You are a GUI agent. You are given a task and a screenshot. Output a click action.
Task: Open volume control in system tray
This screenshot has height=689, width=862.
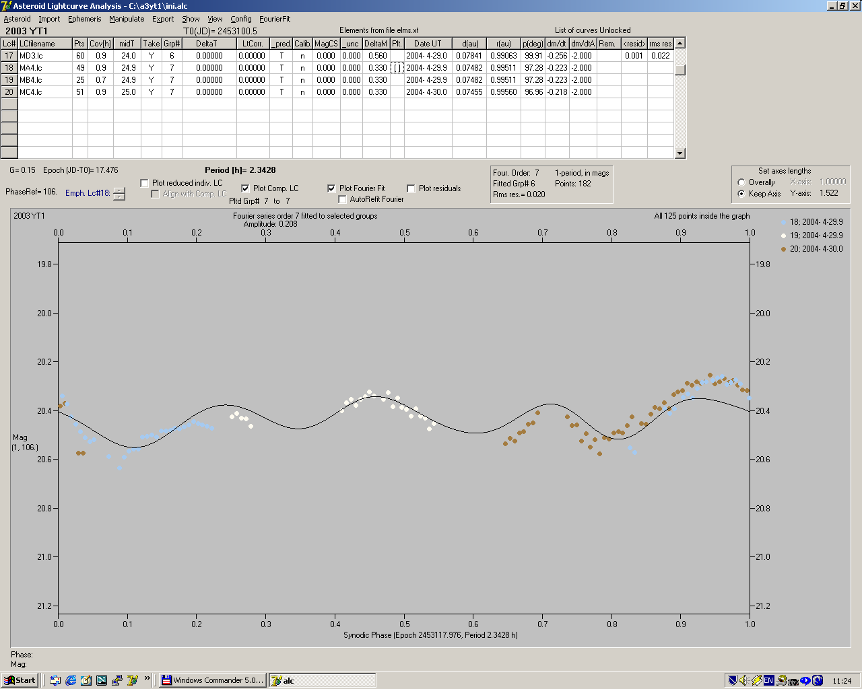coord(745,680)
